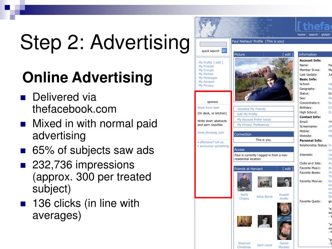Click the Work from bed! sponsor ad

(x=208, y=108)
